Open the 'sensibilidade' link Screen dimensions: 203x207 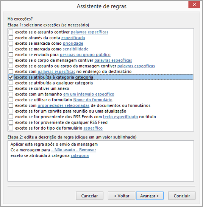tap(76, 49)
